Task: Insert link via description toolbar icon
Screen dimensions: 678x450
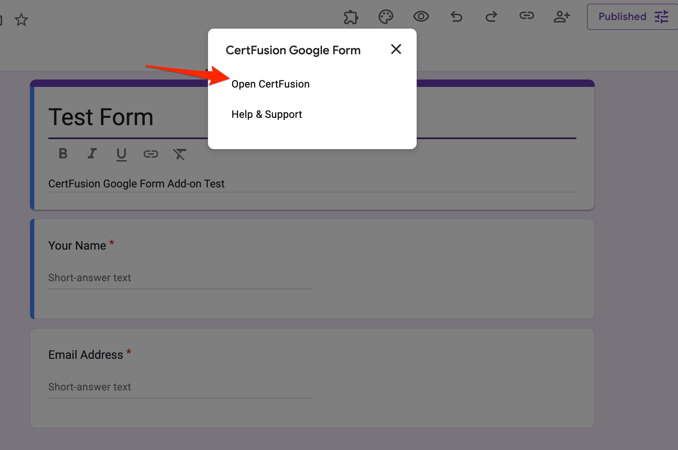Action: click(151, 154)
